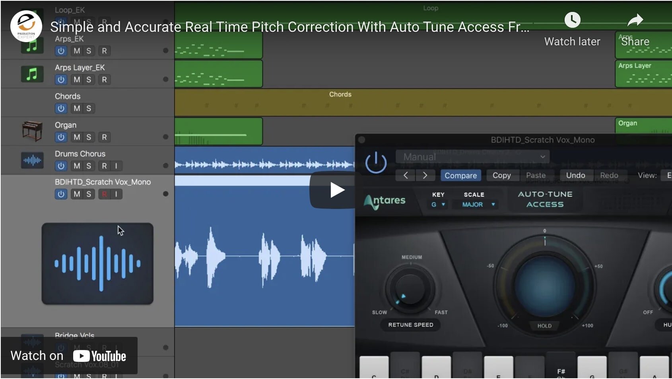Screen dimensions: 672x379
Task: Click the HOLD button under pitch meter
Action: (544, 326)
